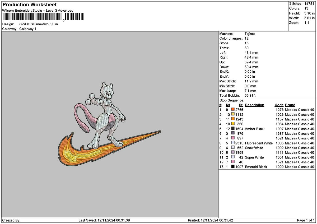This screenshot has height=224, width=317.
Task: Click the Description column header
Action: point(255,105)
